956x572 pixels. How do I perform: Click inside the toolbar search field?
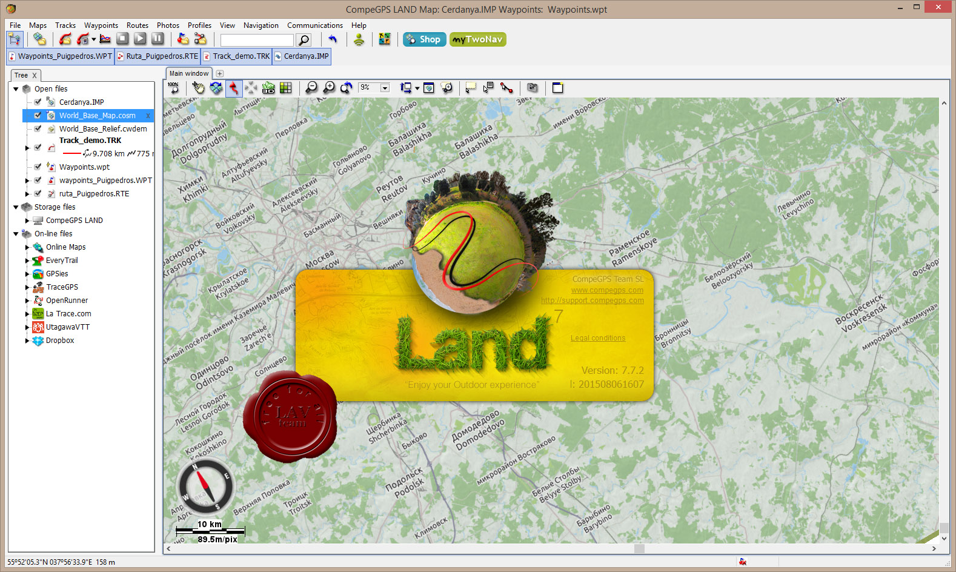tap(257, 40)
